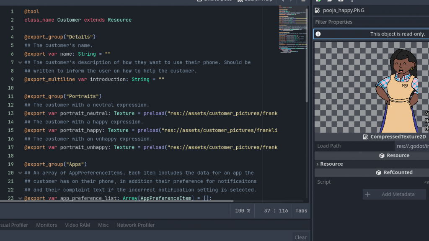Screen dimensions: 429x241
Task: Click the plus icon on Add Metadata
Action: click(368, 194)
